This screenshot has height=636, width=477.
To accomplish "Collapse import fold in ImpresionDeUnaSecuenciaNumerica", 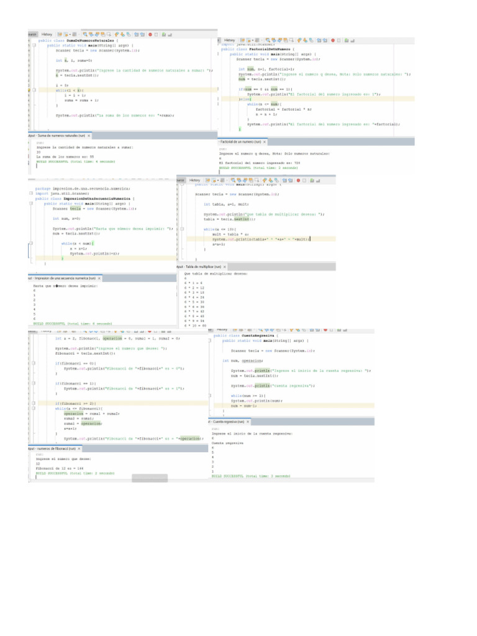I will 30,193.
